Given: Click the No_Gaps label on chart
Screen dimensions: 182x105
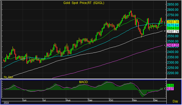Looking at the screenshot, I should 8,77.
